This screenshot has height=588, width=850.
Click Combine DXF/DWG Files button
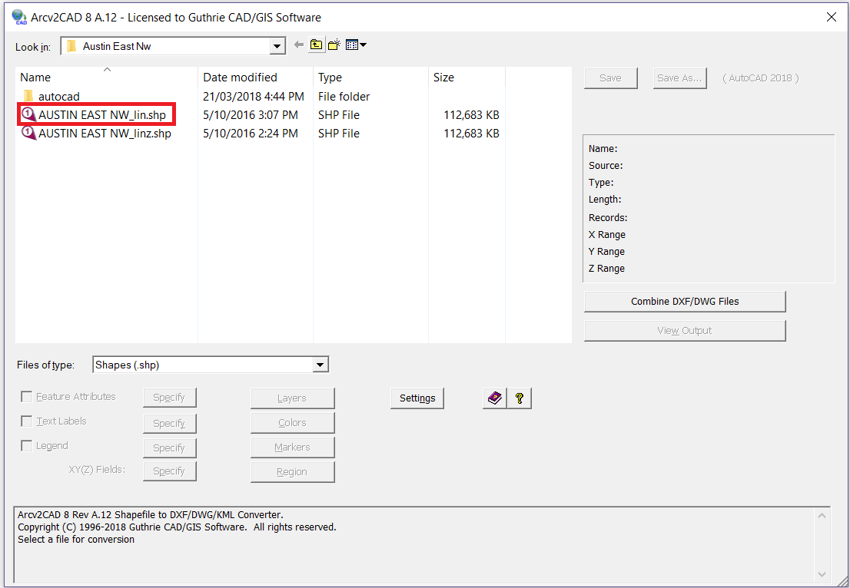coord(685,302)
